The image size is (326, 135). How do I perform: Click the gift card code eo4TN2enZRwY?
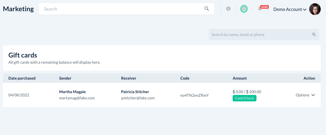coord(194,95)
